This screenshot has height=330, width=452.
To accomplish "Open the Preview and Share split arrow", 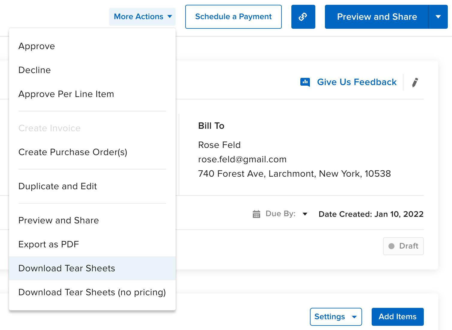I will pos(438,17).
